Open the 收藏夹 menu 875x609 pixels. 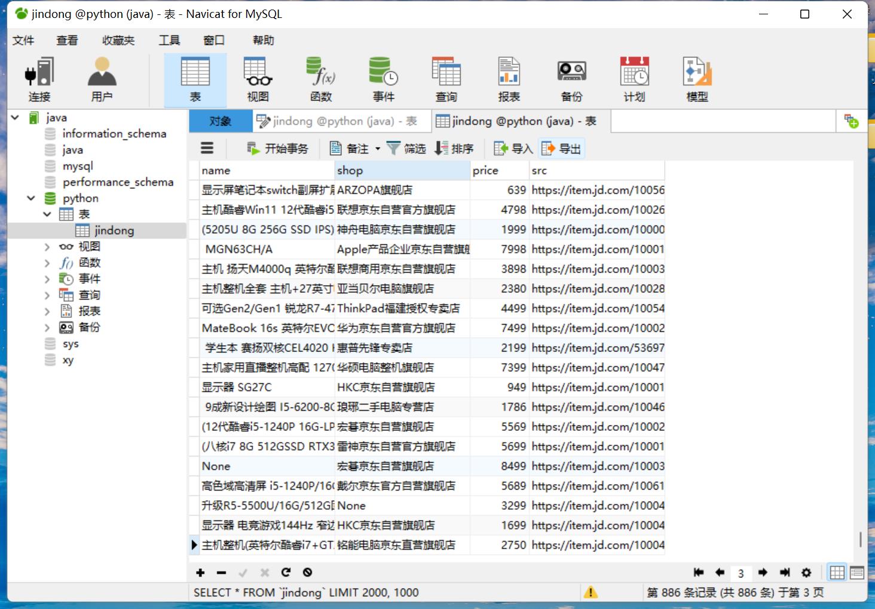(x=118, y=40)
